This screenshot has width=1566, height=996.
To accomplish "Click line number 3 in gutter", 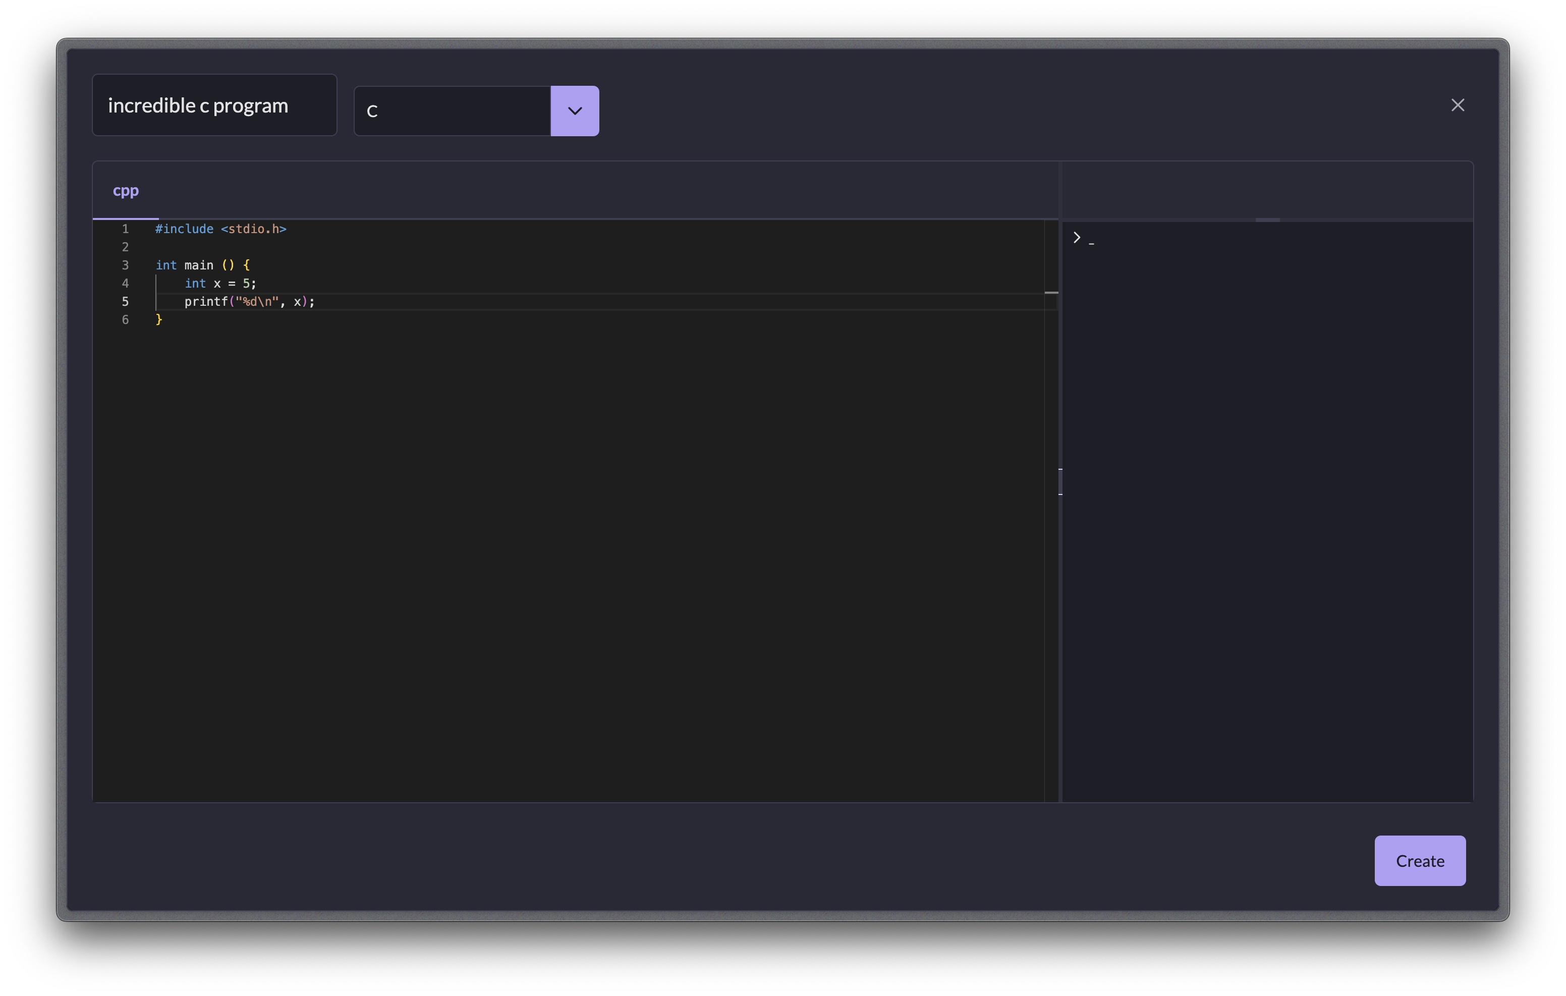I will 125,265.
